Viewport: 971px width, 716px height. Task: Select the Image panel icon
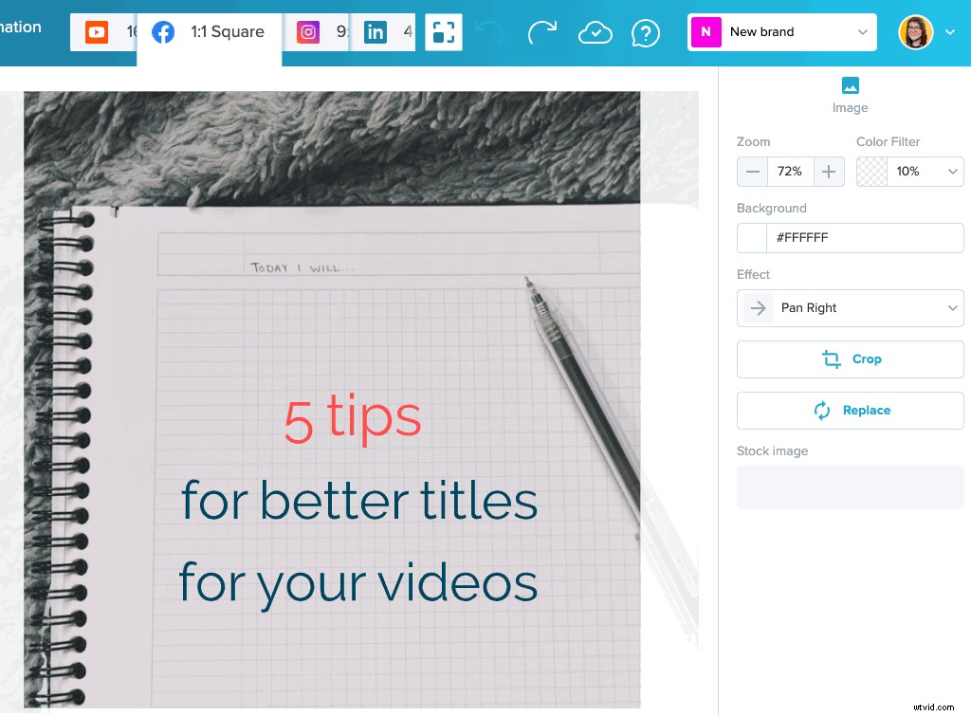[x=850, y=87]
